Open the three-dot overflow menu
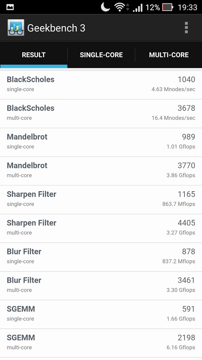 pos(186,28)
